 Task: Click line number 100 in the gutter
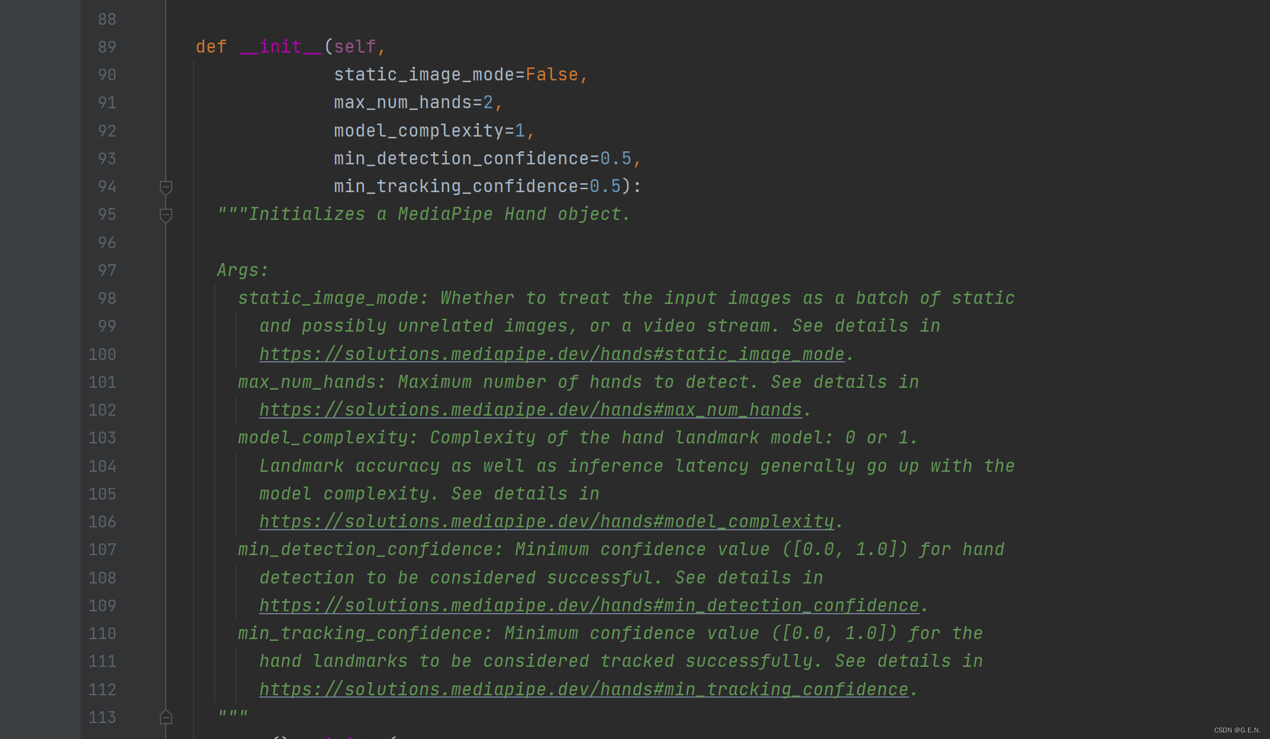point(102,354)
